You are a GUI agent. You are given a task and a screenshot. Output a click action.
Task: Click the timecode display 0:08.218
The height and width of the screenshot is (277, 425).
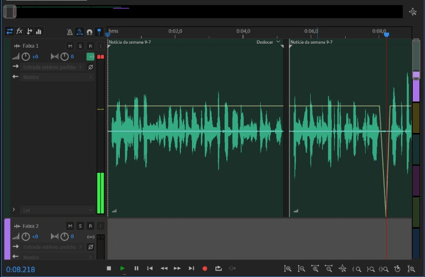(21, 269)
